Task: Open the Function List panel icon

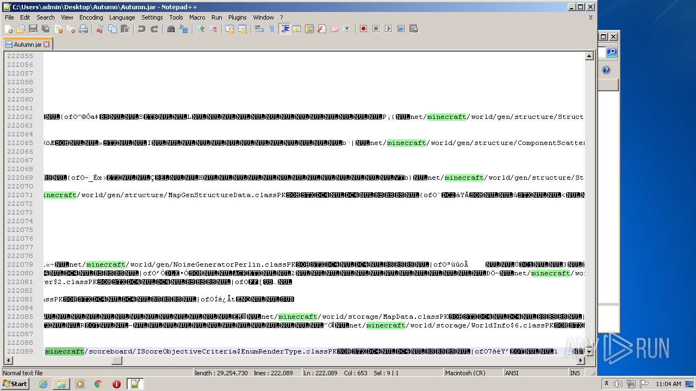Action: pos(322,29)
